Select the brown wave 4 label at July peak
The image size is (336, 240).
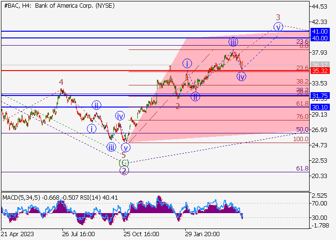61,82
